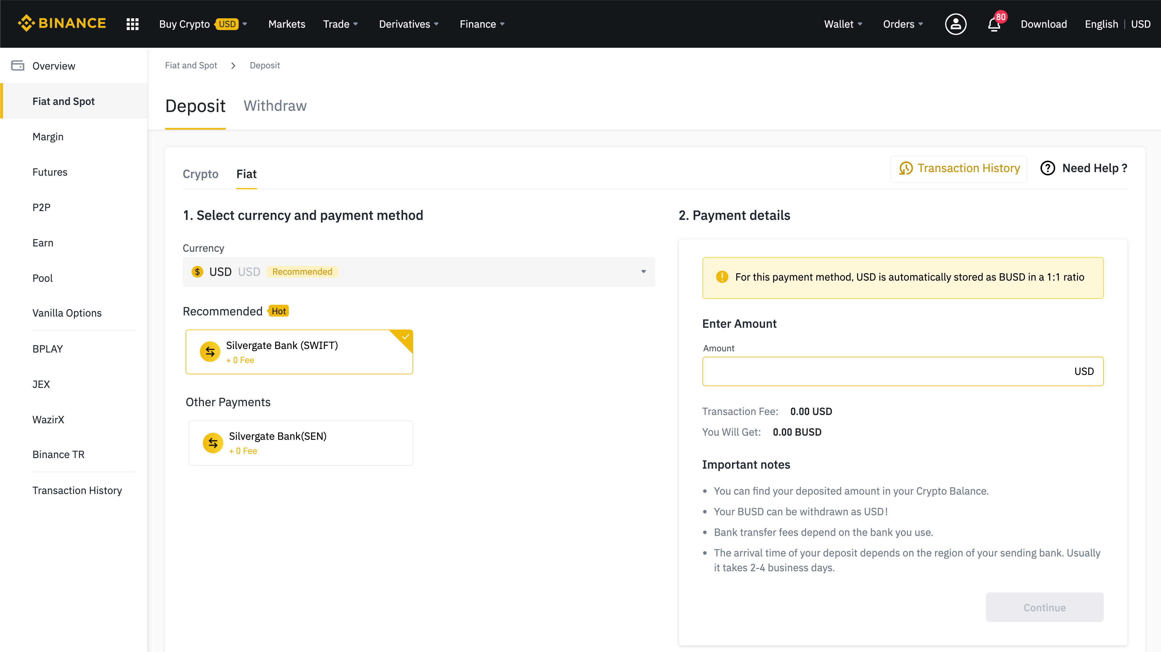Click the Need Help question mark icon
Viewport: 1161px width, 652px height.
pyautogui.click(x=1048, y=168)
